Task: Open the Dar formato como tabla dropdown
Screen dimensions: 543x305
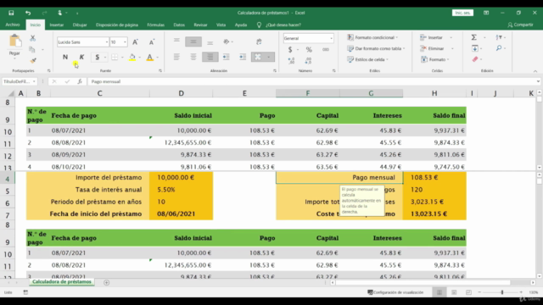Action: click(376, 48)
